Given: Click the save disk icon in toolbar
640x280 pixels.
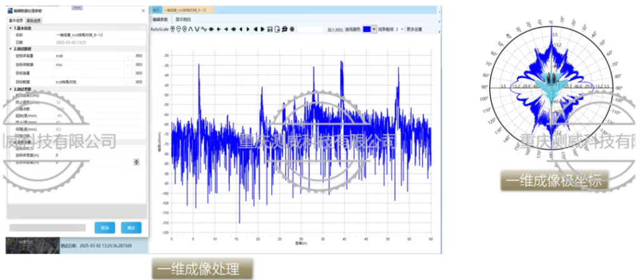Looking at the screenshot, I should pyautogui.click(x=269, y=29).
